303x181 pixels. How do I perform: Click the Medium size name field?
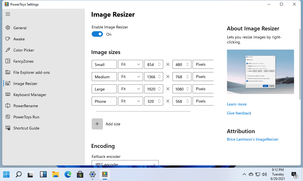[104, 77]
